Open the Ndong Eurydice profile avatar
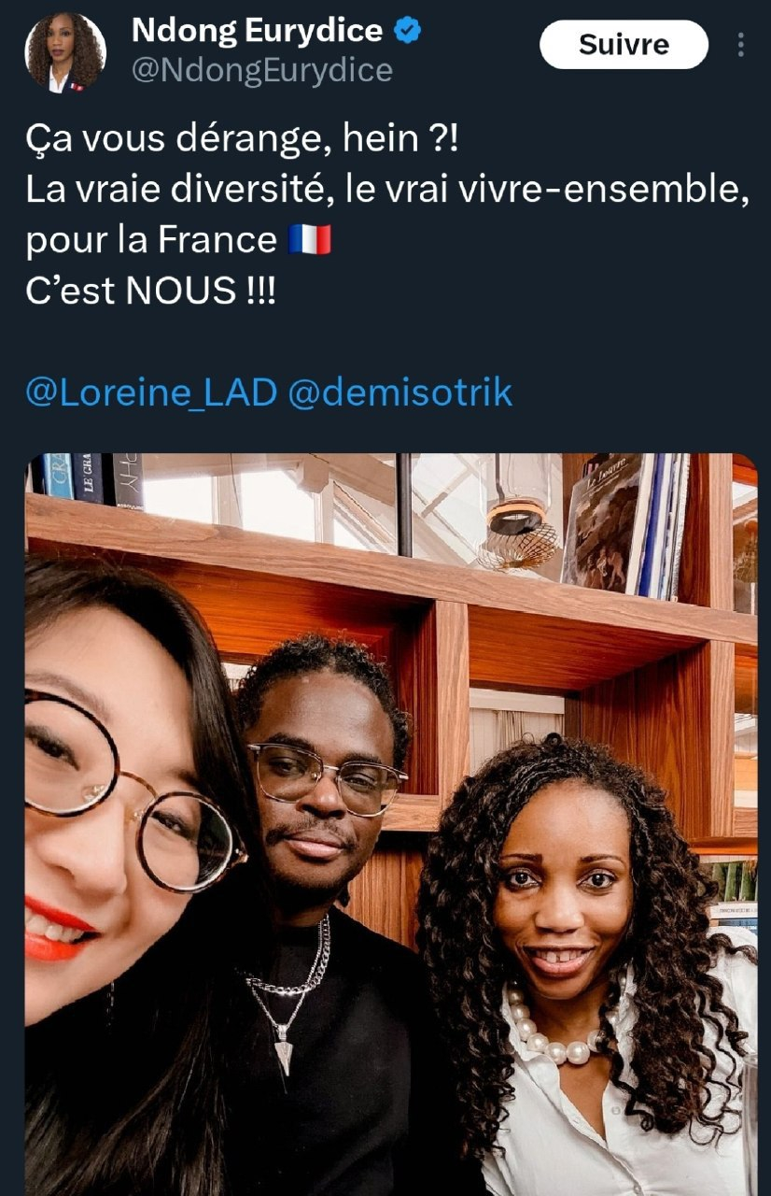Viewport: 771px width, 1196px height. [66, 52]
